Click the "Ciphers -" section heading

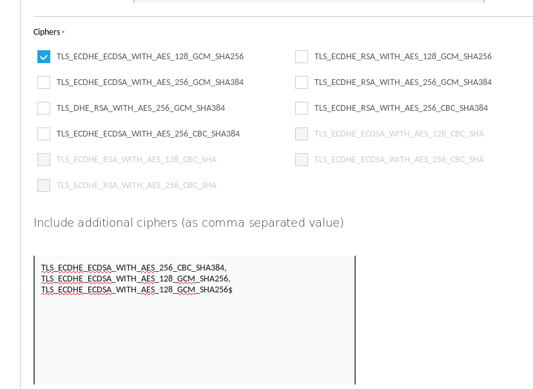pos(49,32)
